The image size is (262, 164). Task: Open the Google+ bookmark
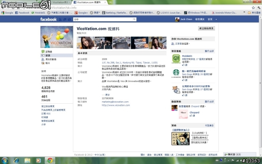pos(81,13)
